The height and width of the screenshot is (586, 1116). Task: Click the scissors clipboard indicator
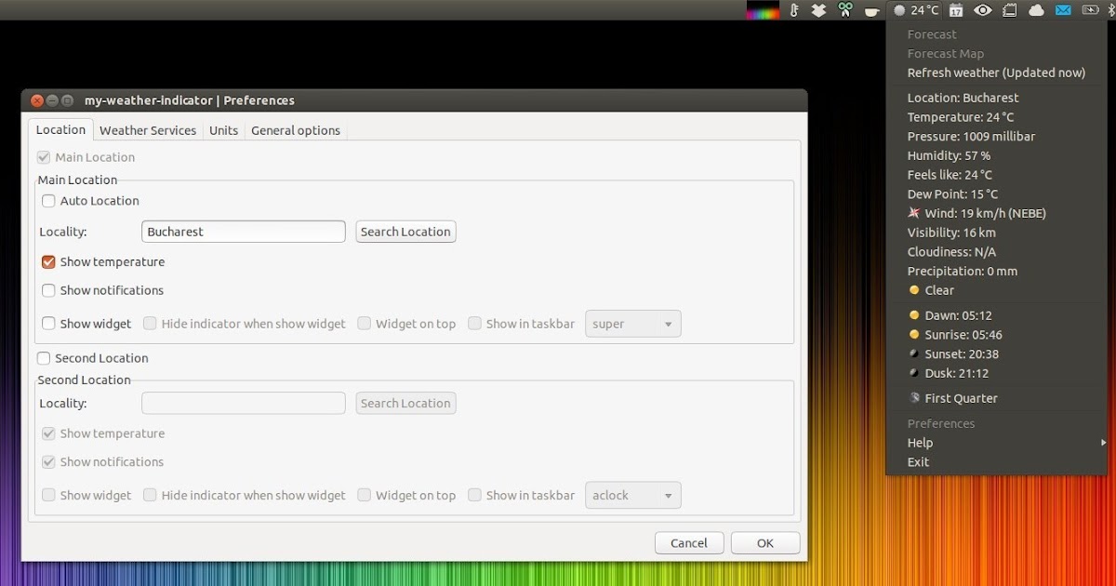tap(844, 10)
